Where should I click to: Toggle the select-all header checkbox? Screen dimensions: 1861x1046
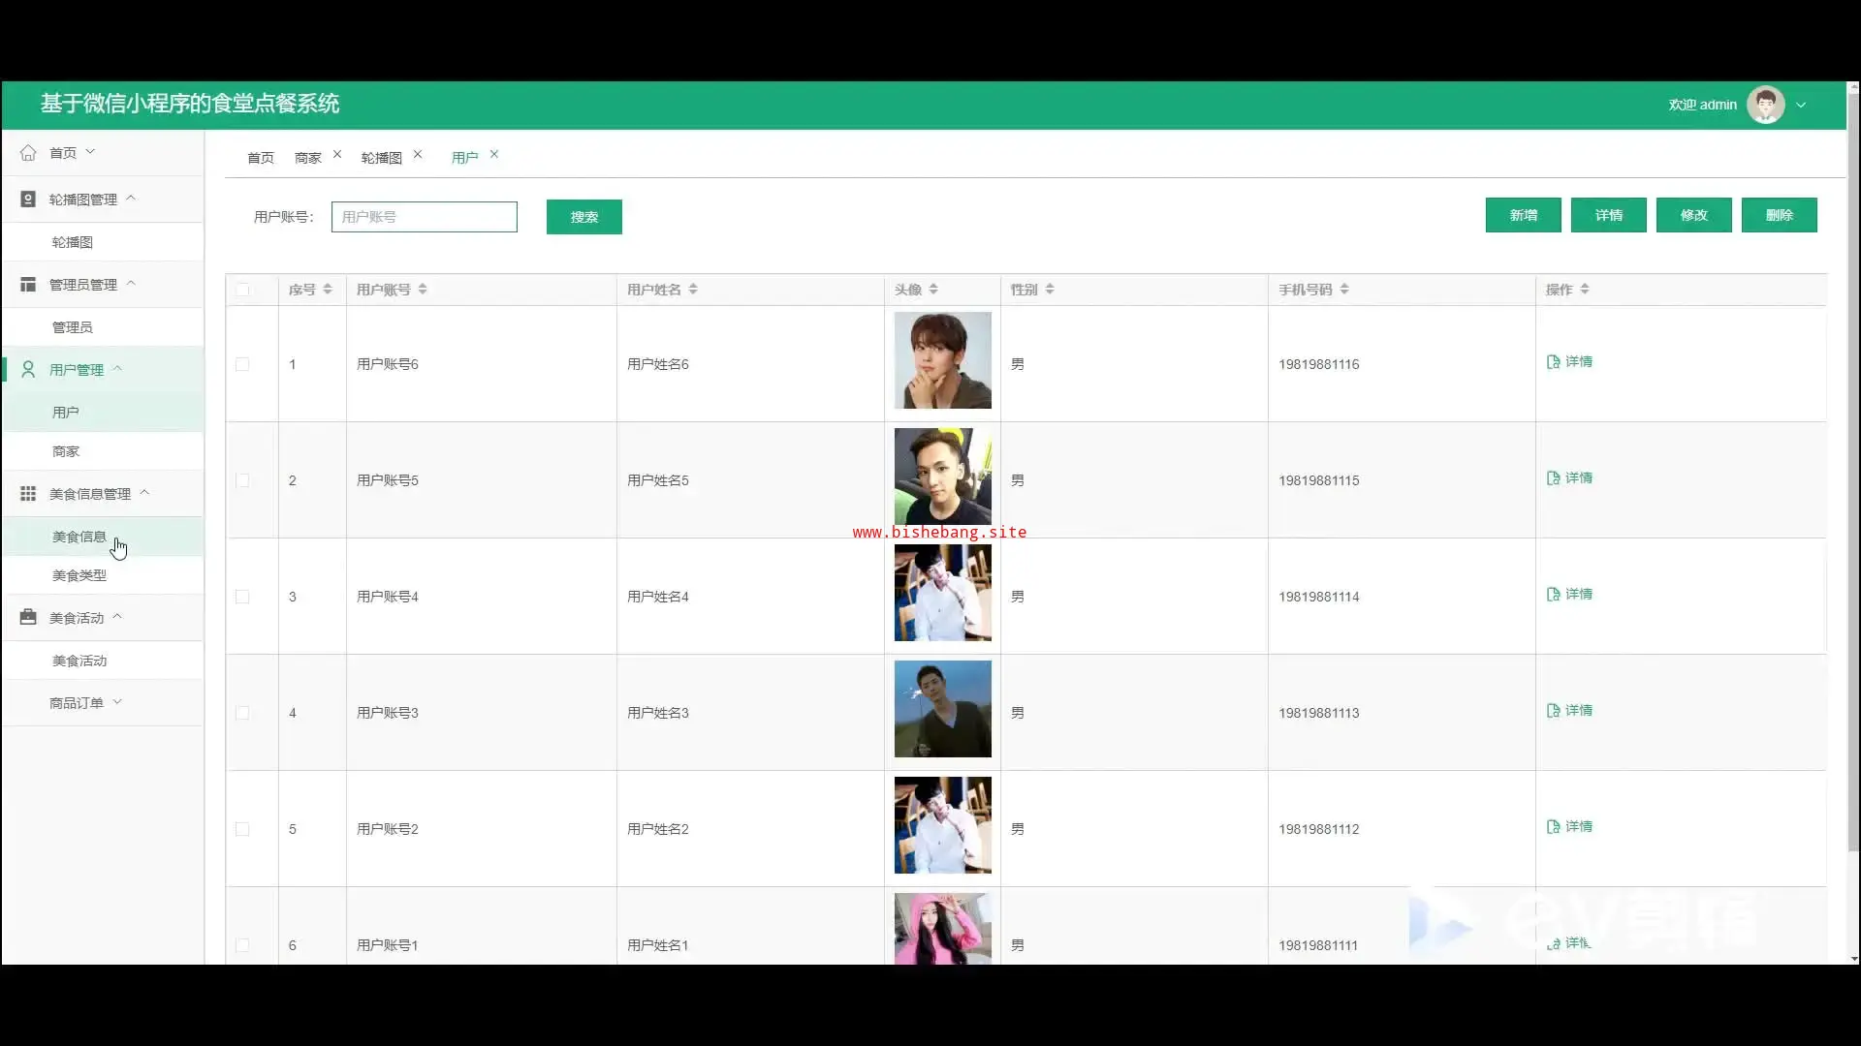pos(242,290)
